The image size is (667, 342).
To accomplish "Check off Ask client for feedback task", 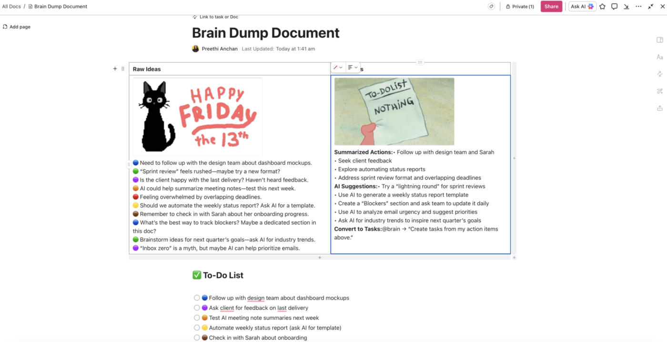I will pyautogui.click(x=197, y=308).
